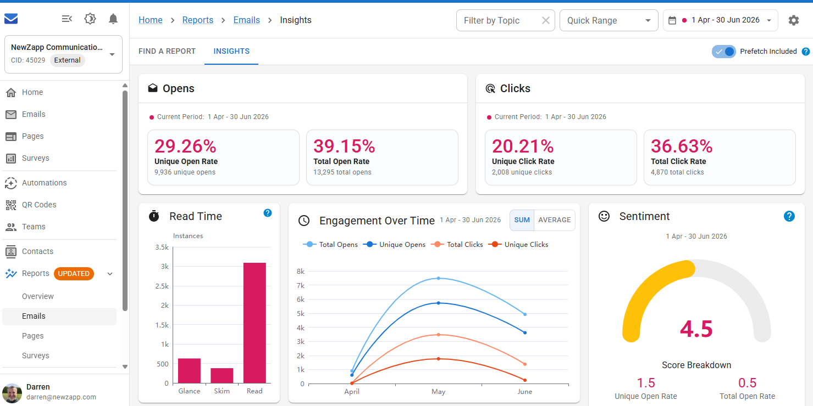This screenshot has width=813, height=406.
Task: Open Overview under Reports
Action: 59,296
